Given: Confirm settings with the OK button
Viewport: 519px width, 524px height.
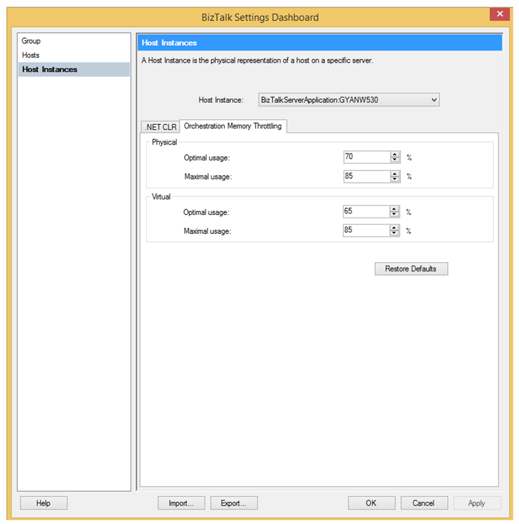Looking at the screenshot, I should pyautogui.click(x=371, y=503).
